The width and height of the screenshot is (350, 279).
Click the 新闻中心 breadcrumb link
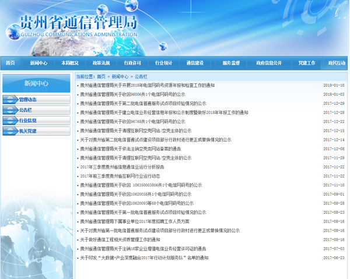[x=120, y=76]
